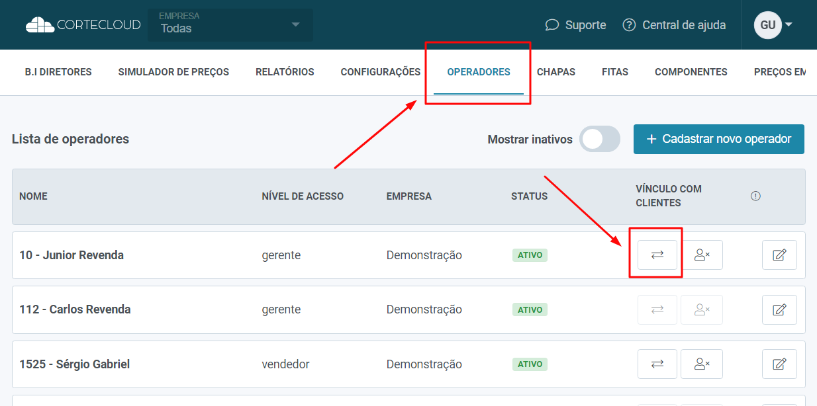Screen dimensions: 817x406
Task: Go to Componentes tab
Action: coord(691,72)
